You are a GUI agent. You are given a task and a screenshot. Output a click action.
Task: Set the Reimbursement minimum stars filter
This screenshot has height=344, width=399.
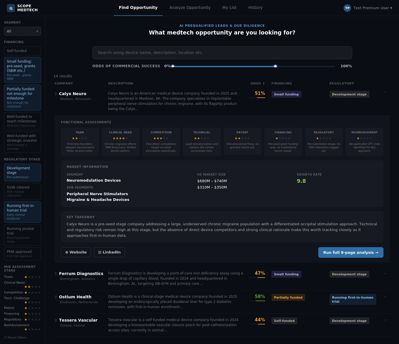32,329
